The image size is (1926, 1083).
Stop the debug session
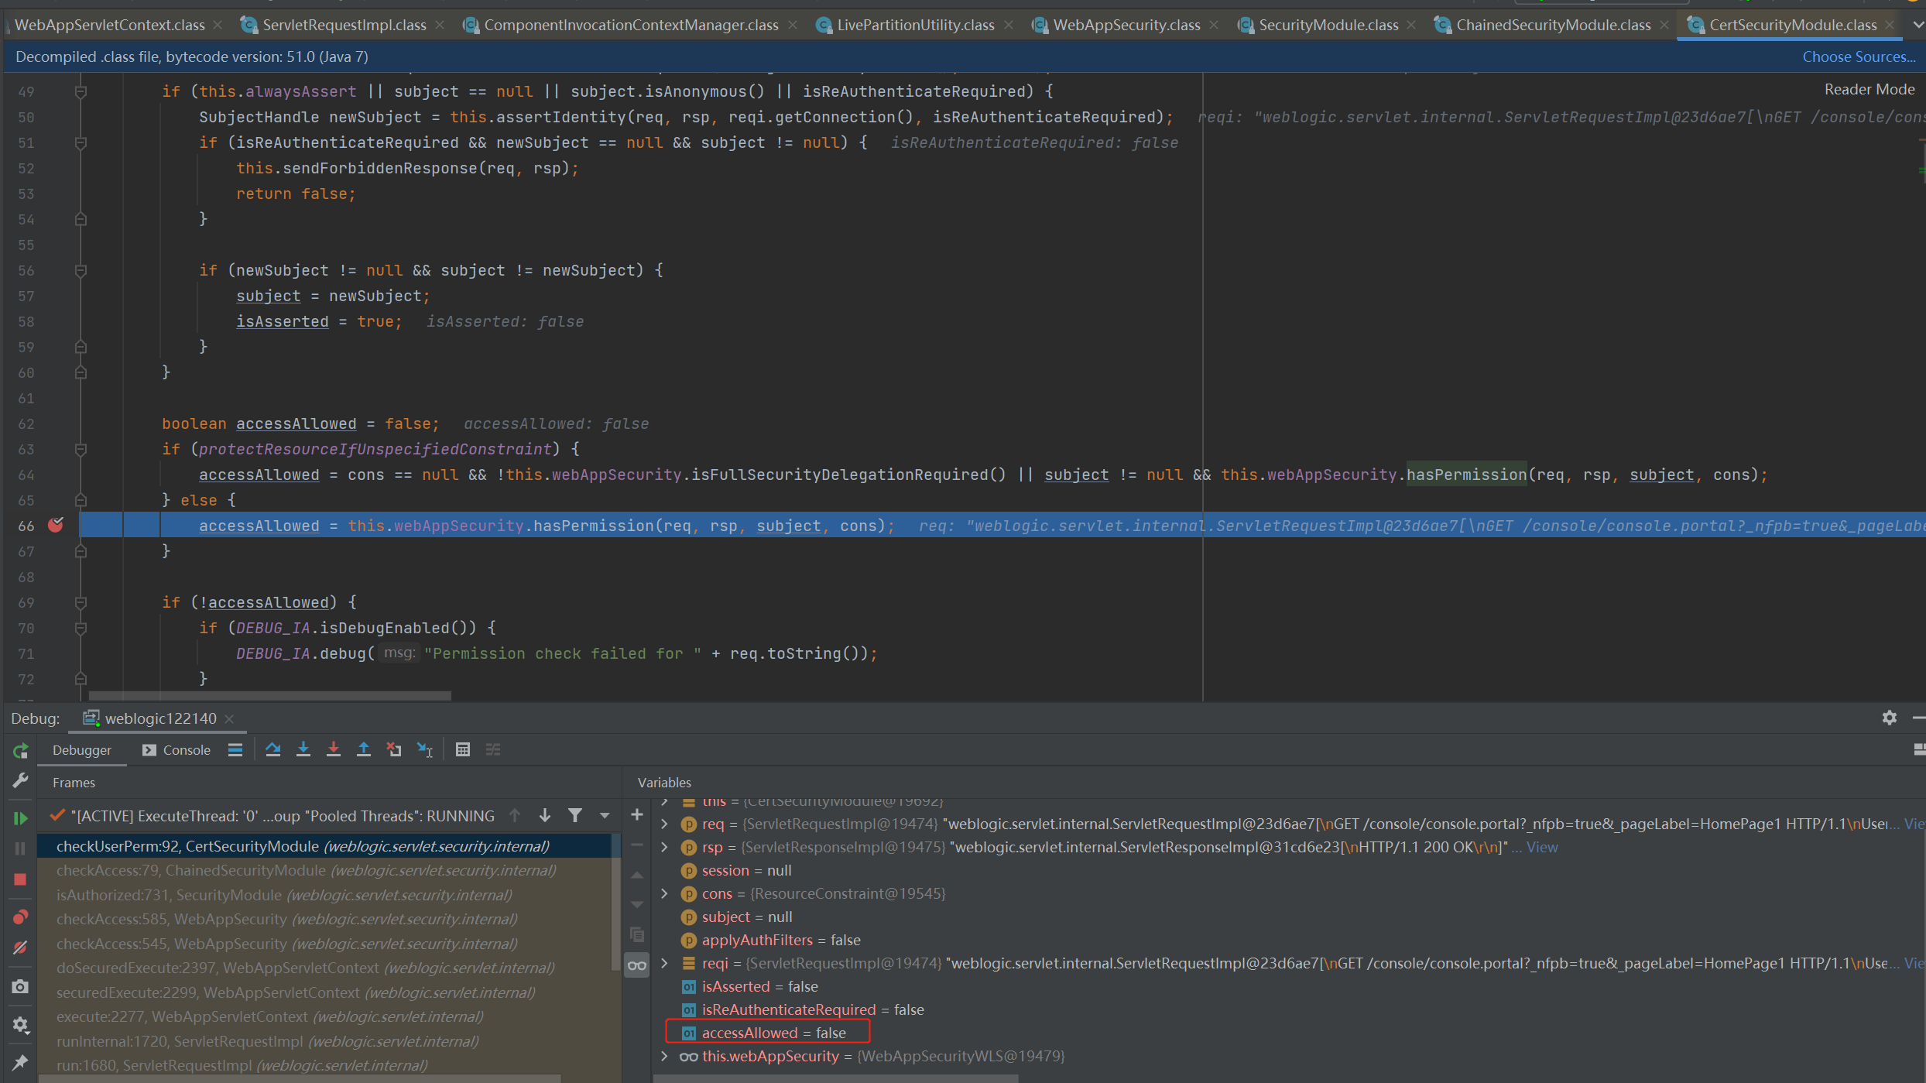pos(21,879)
